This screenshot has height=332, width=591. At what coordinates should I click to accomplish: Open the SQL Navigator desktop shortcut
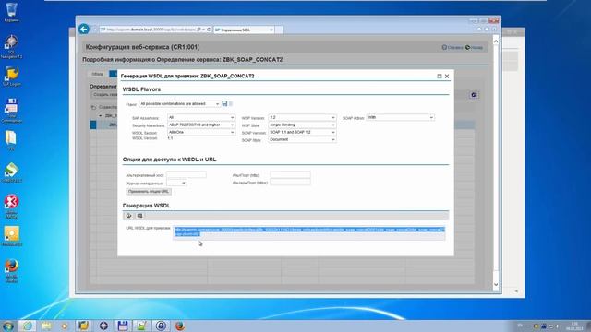(x=11, y=47)
